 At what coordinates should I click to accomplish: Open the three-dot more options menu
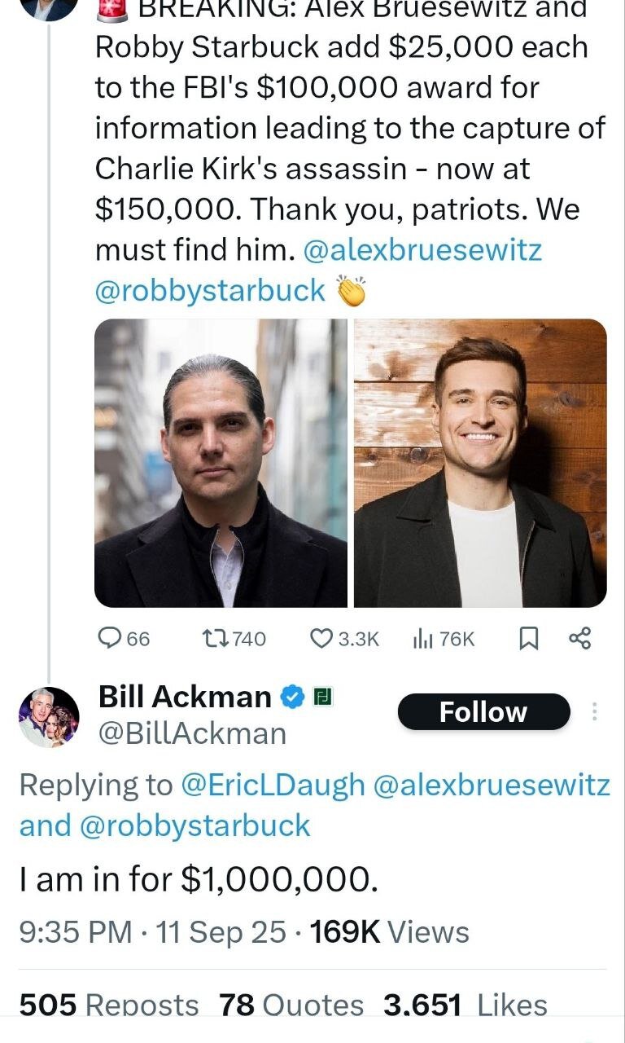[x=595, y=712]
